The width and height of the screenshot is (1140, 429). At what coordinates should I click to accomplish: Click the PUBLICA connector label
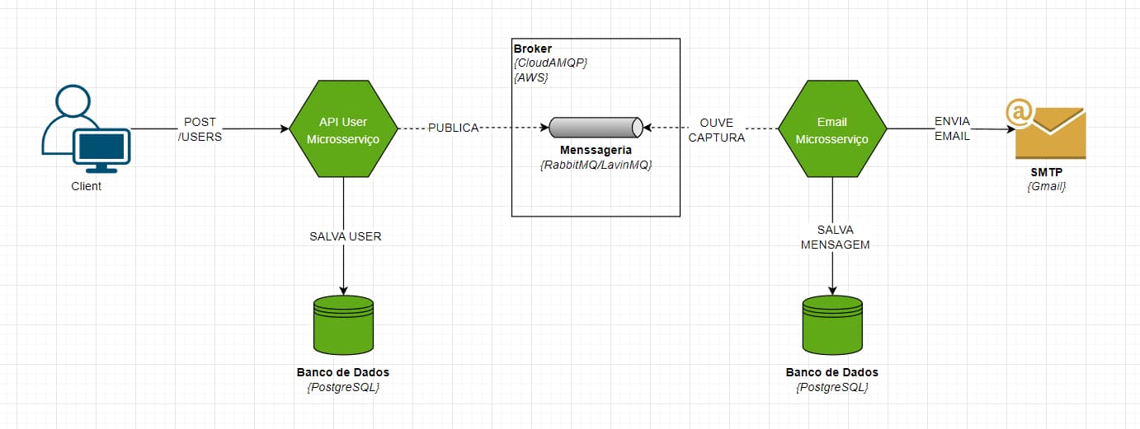pyautogui.click(x=453, y=128)
